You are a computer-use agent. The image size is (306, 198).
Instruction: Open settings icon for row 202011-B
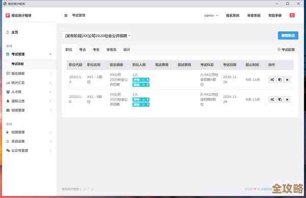coord(272,100)
